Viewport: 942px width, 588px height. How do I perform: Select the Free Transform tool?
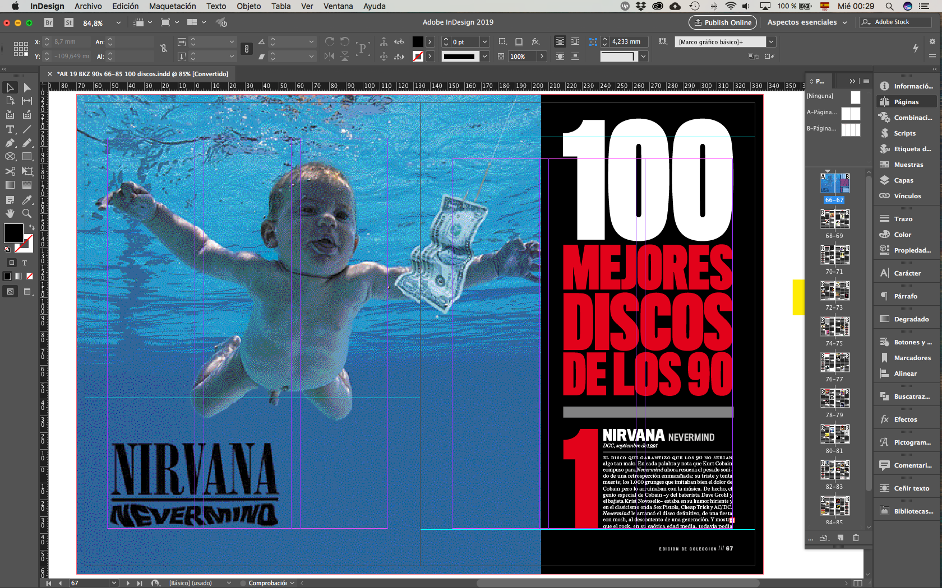click(x=27, y=171)
